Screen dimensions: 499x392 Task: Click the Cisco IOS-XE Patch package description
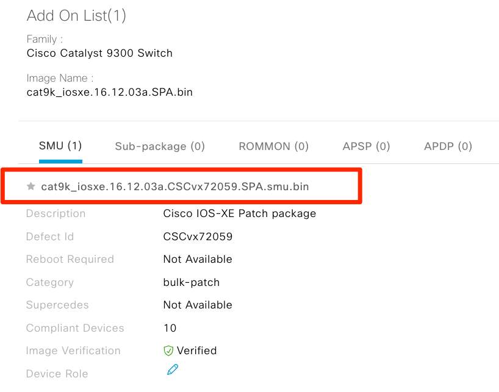coord(239,213)
